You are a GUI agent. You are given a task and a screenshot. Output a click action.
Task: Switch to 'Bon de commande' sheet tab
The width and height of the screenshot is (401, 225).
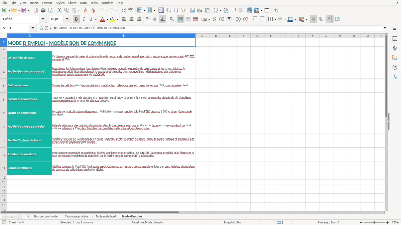click(46, 216)
